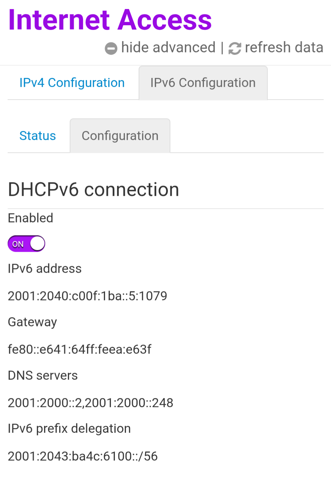This screenshot has height=480, width=331.
Task: Select the IPv6 address 2001:2040:c00f:1ba::5:1079
Action: (x=87, y=296)
